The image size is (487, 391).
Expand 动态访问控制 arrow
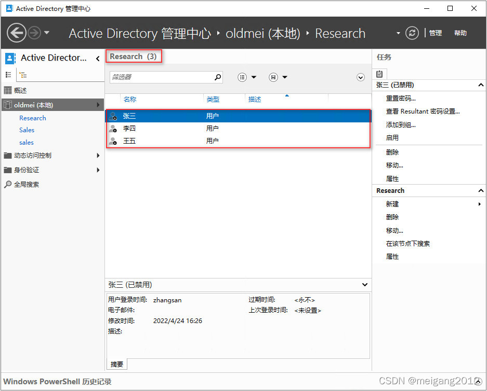[98, 155]
